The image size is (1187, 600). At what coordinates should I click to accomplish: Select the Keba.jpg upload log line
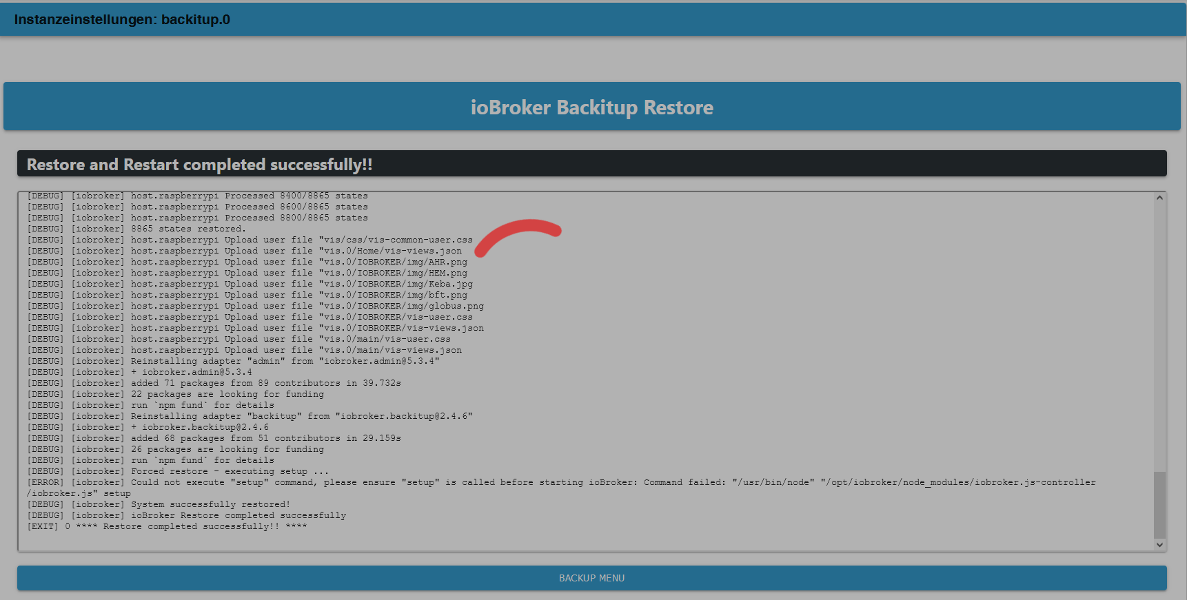tap(250, 284)
